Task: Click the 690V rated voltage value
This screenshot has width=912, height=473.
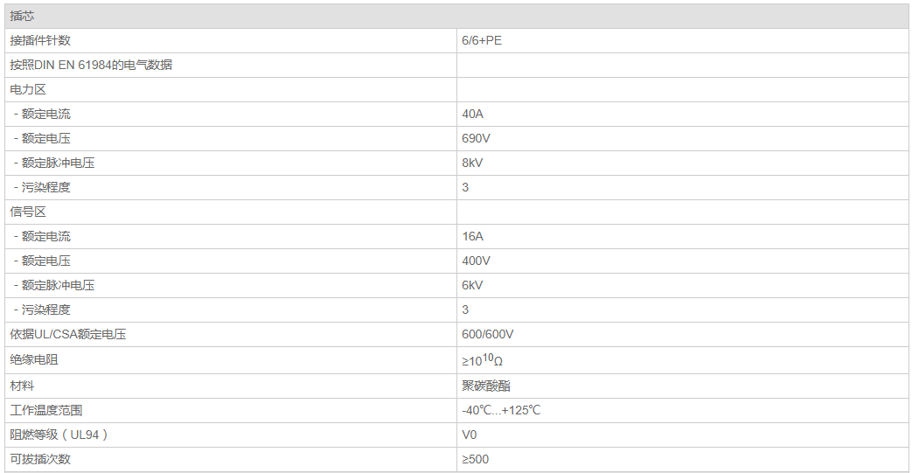Action: click(476, 139)
